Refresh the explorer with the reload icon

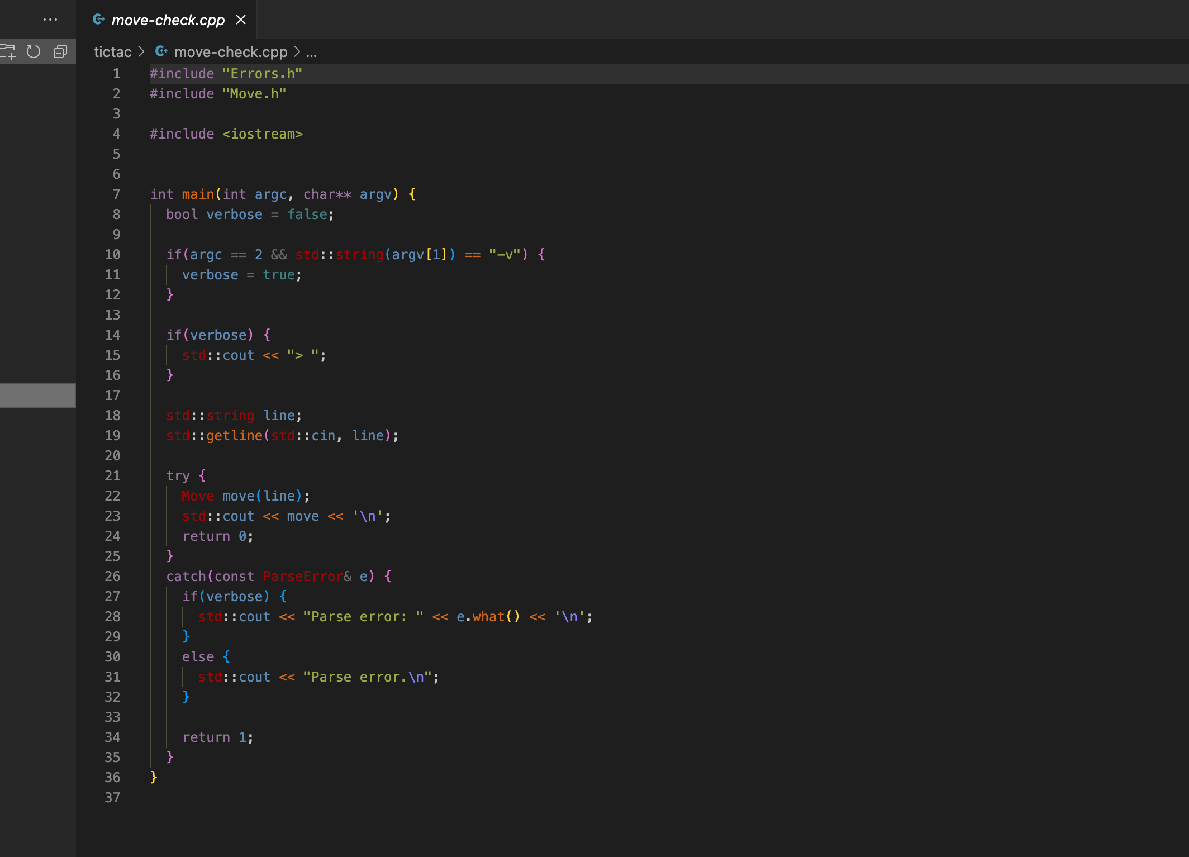[34, 52]
